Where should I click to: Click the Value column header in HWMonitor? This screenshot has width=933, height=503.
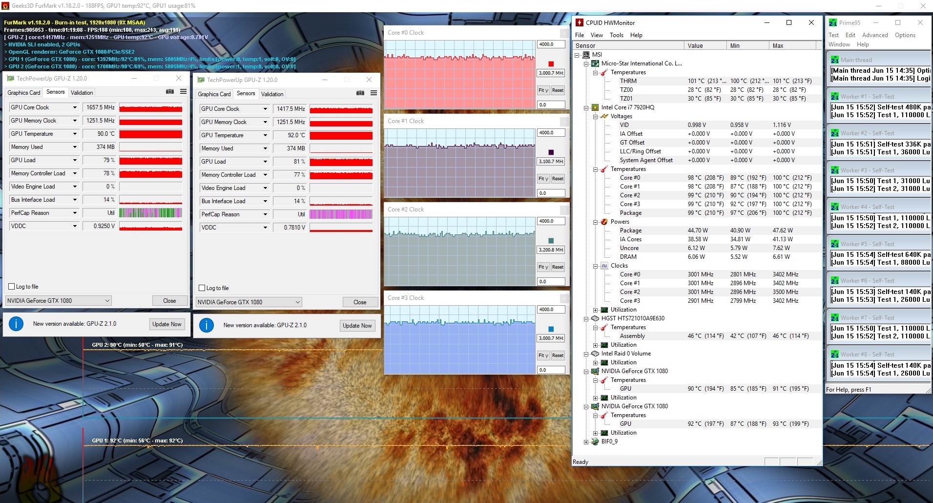[x=705, y=45]
